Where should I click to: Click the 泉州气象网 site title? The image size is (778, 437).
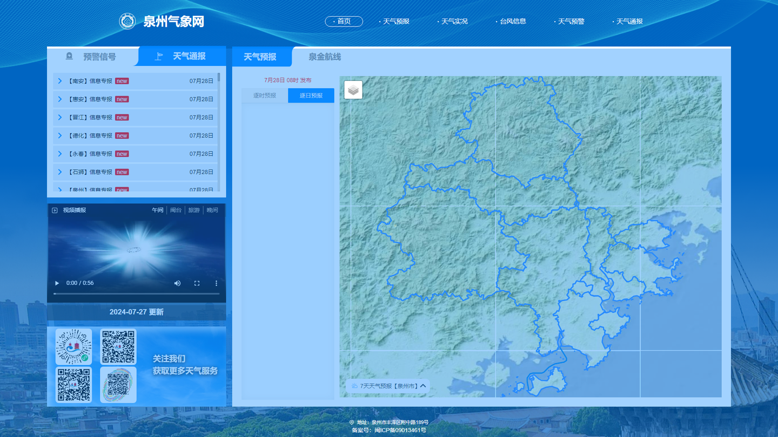pyautogui.click(x=174, y=22)
